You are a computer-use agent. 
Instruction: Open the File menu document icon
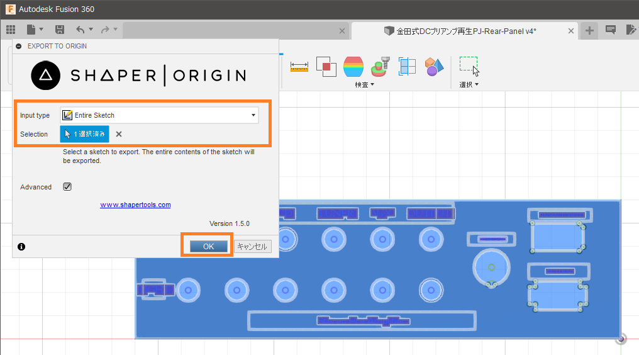click(x=31, y=30)
